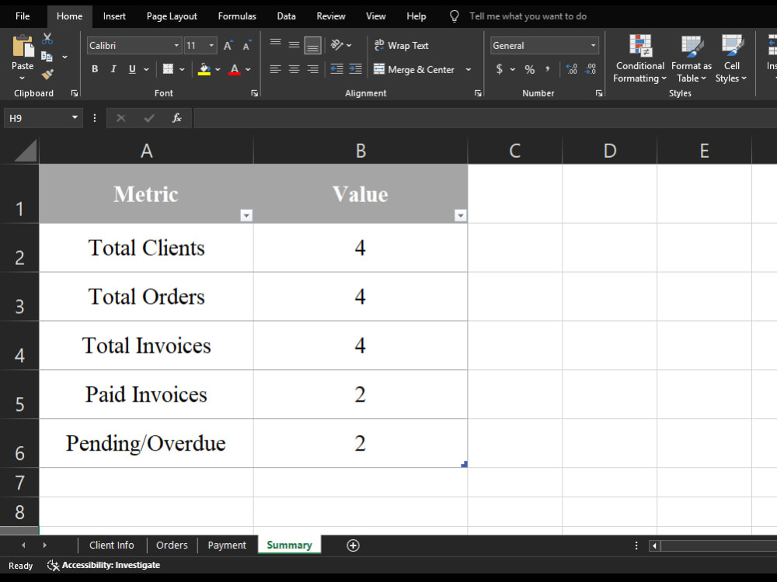The width and height of the screenshot is (777, 582).
Task: Select cell with Total Invoices
Action: pyautogui.click(x=146, y=345)
